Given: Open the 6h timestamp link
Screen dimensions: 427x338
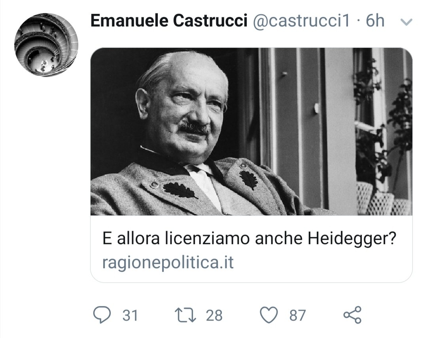Looking at the screenshot, I should coord(375,21).
